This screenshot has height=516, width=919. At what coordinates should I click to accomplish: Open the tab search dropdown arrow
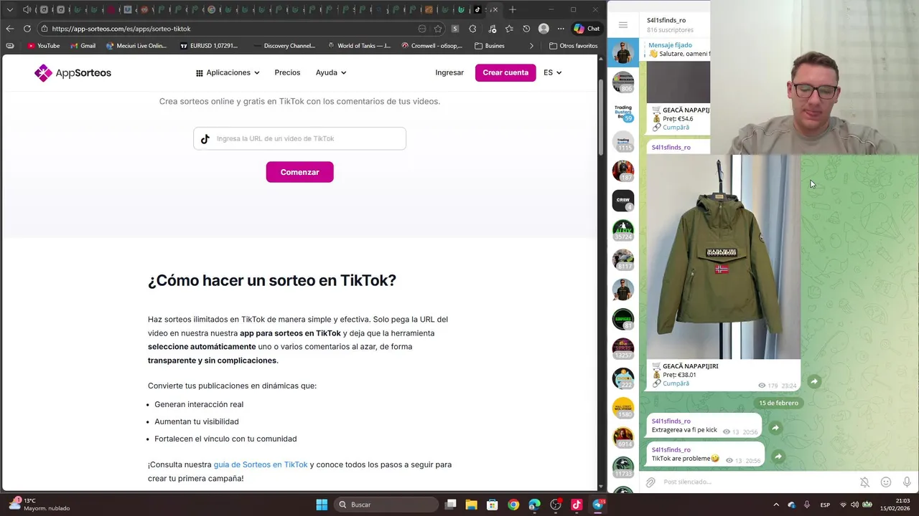point(9,10)
